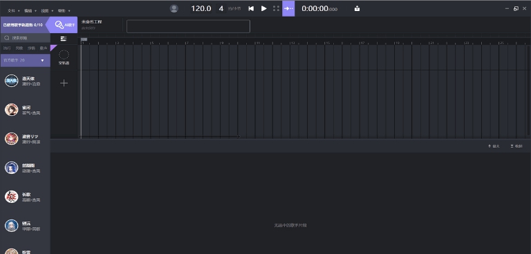Click the dropdown arrow next to 编辑
The image size is (531, 254).
[35, 11]
